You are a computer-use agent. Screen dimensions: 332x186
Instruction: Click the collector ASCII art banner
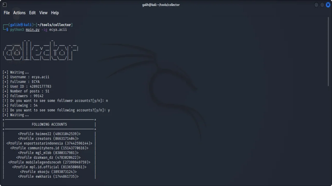[41, 50]
